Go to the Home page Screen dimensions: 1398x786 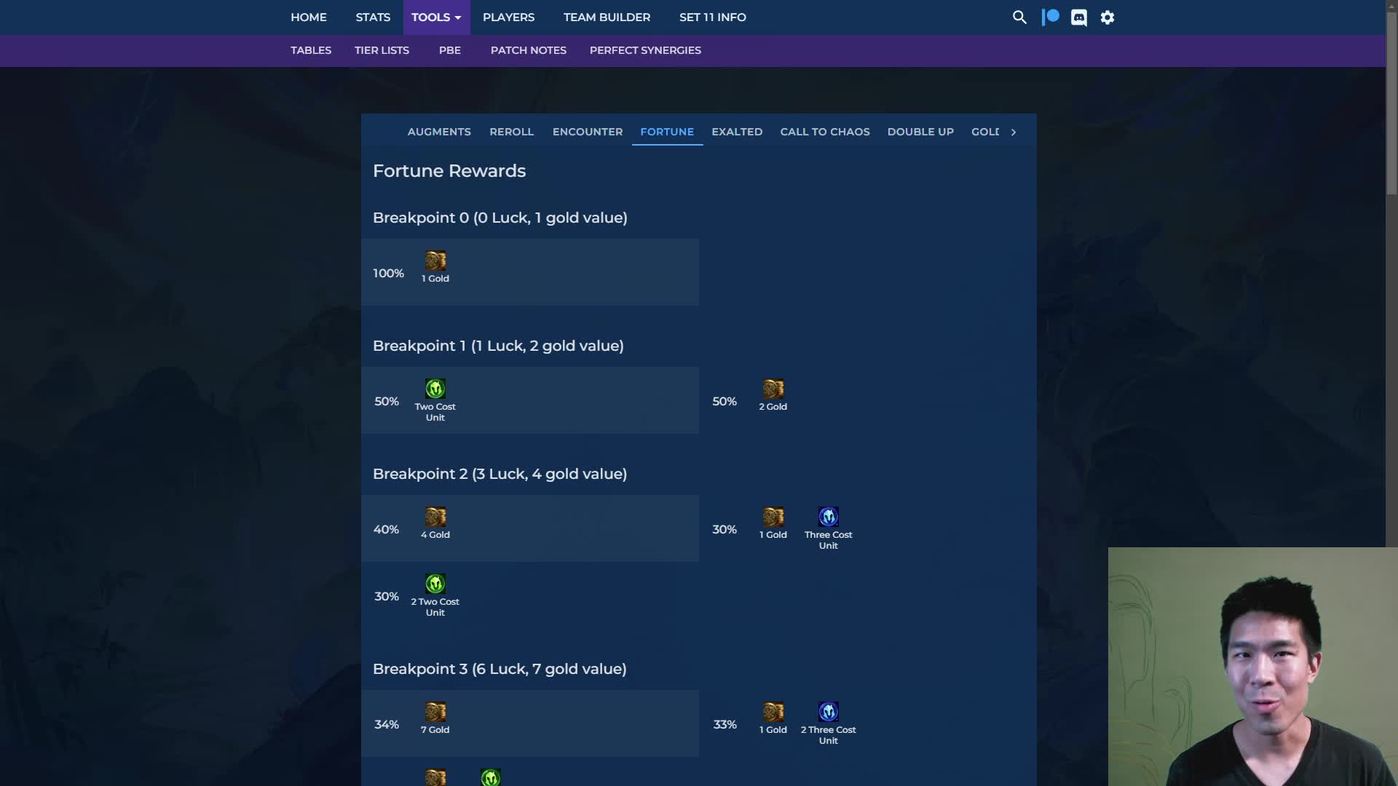coord(309,17)
